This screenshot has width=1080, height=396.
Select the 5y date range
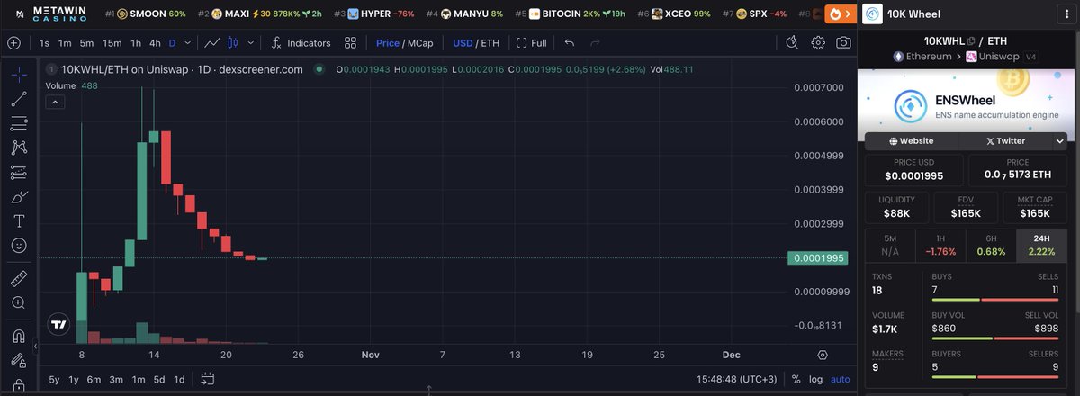(x=55, y=379)
